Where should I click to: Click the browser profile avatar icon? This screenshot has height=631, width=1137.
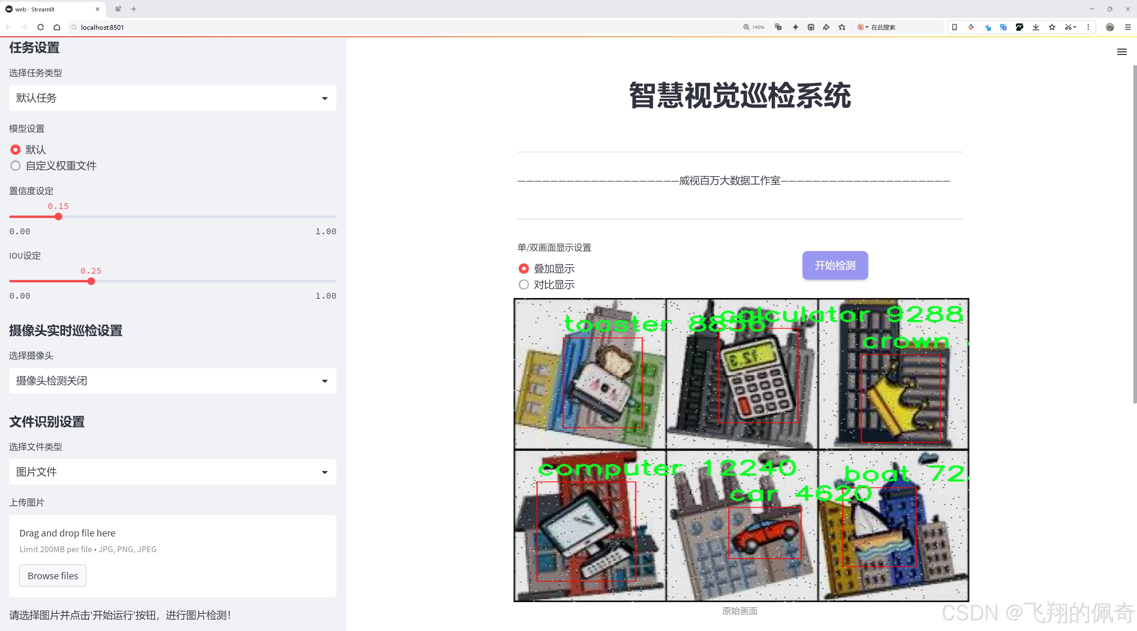(1110, 27)
